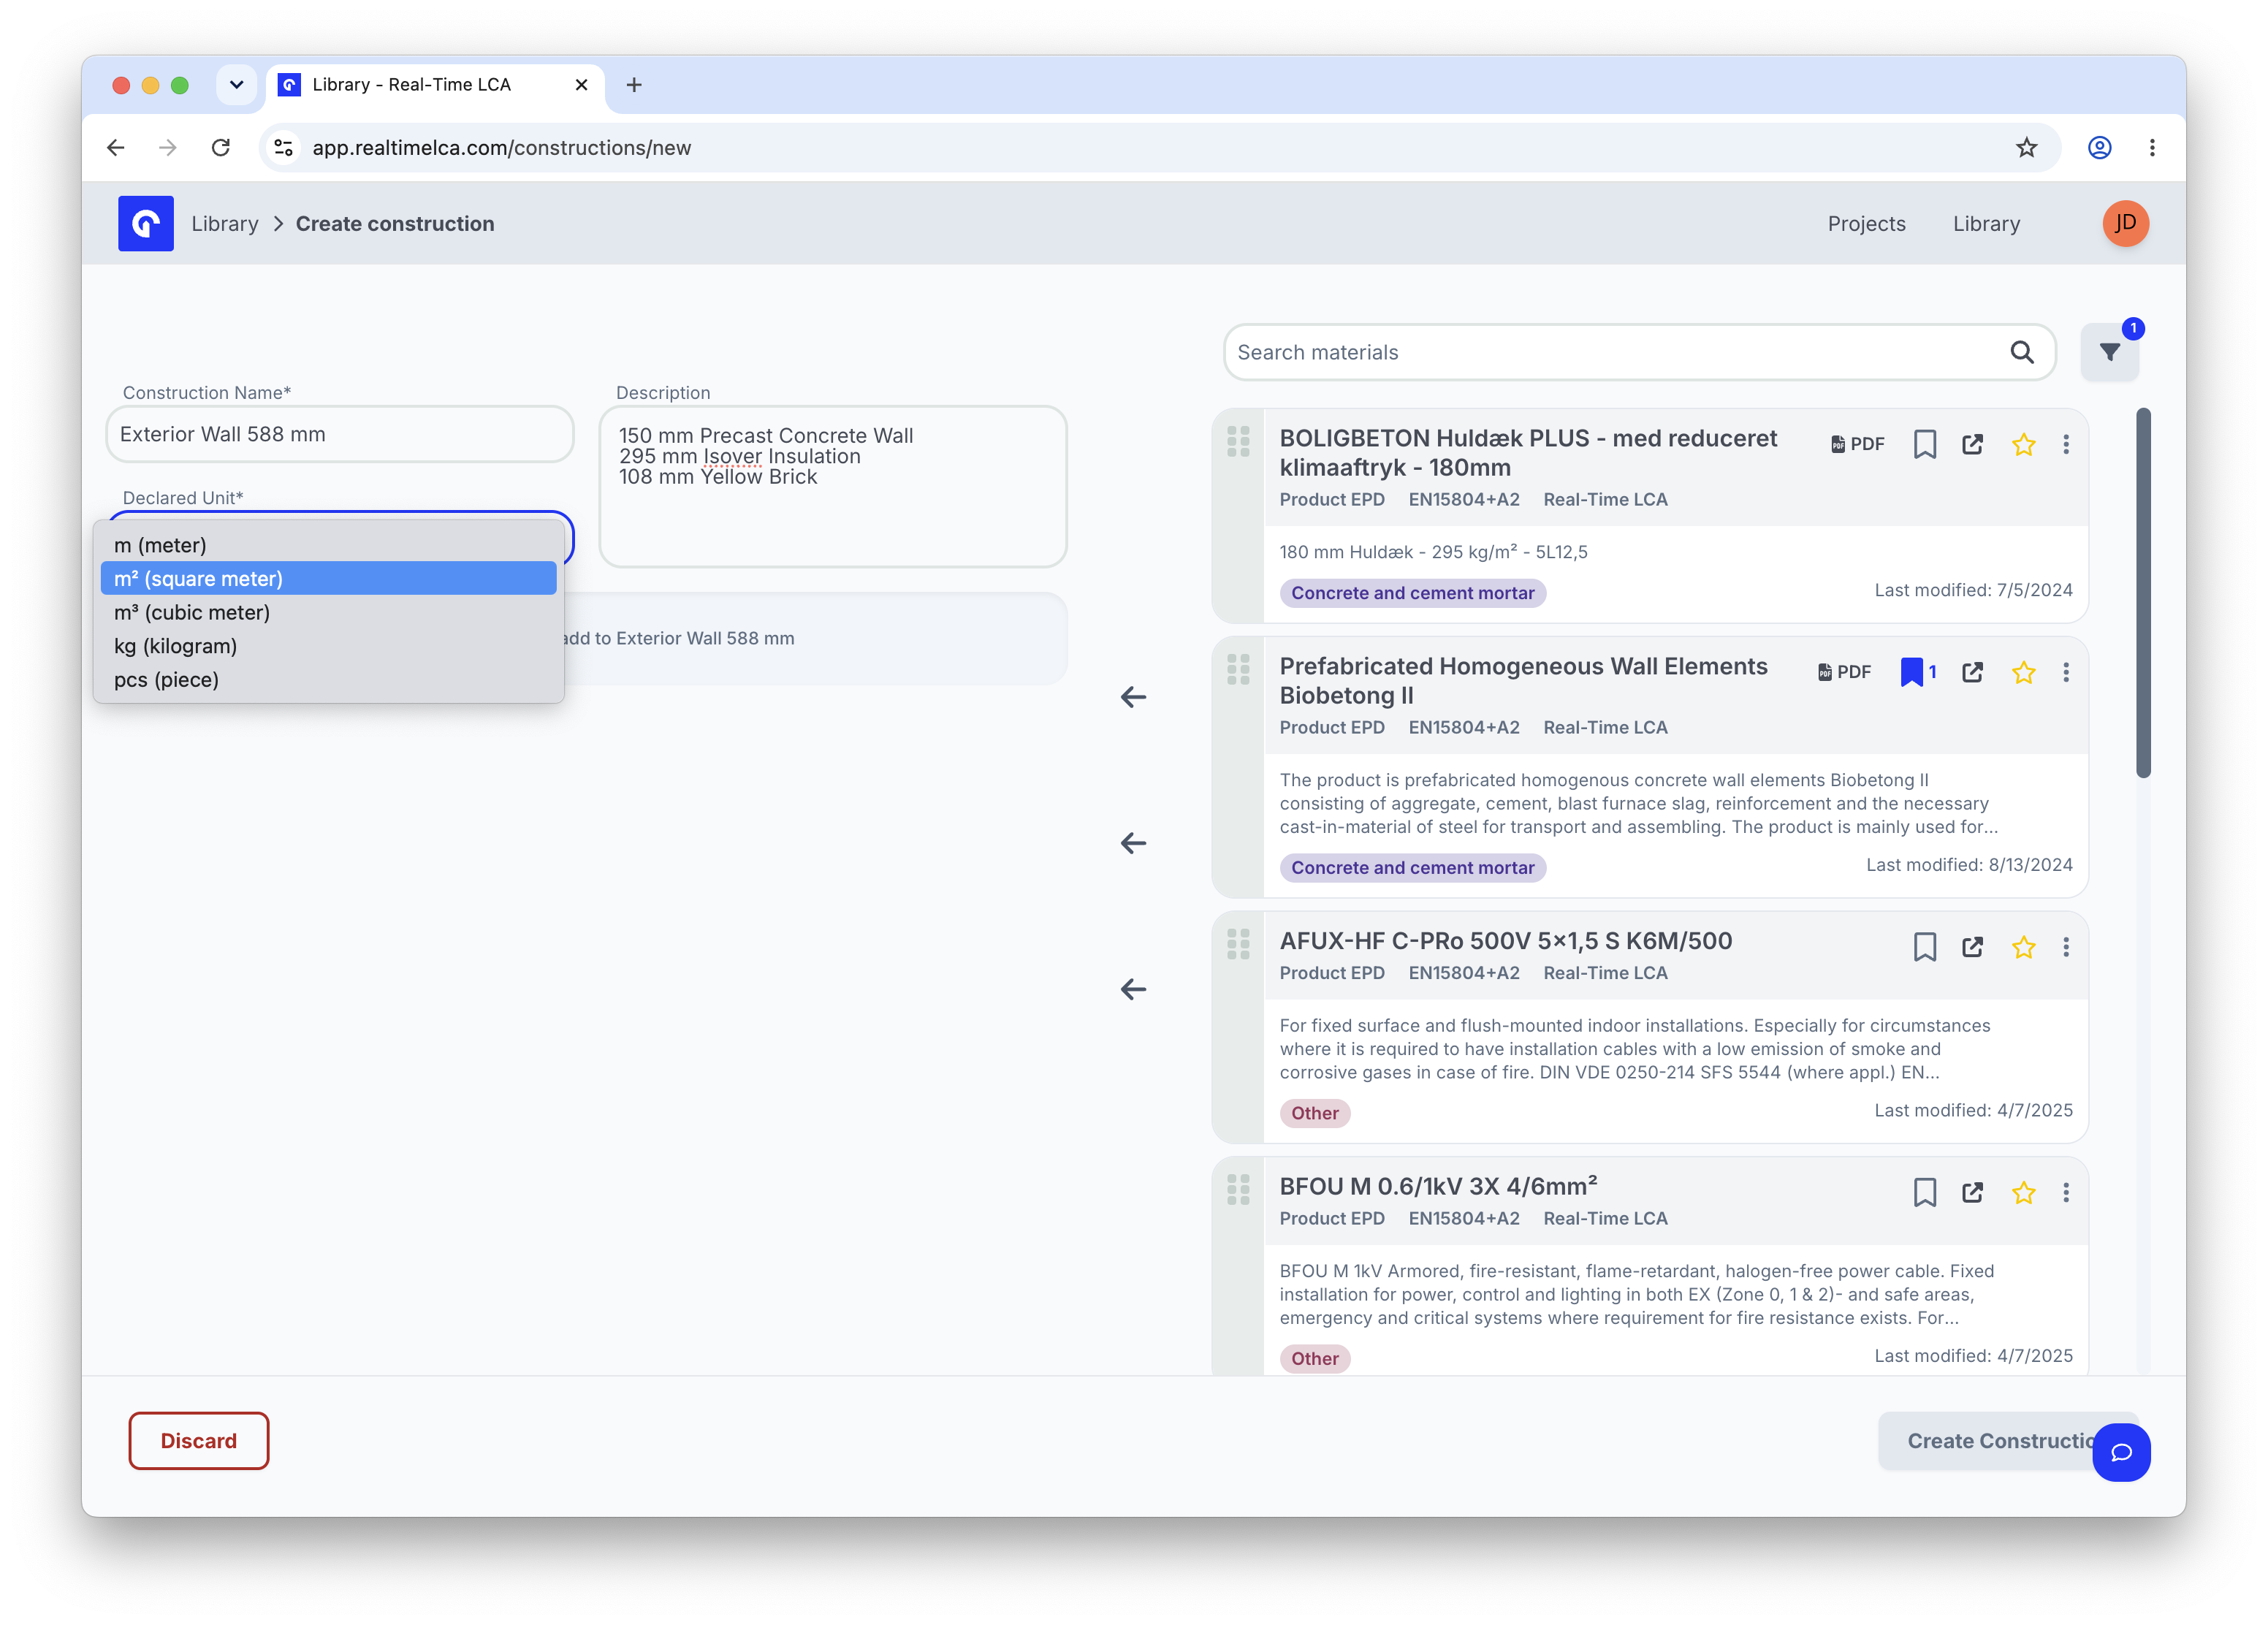2268x1625 pixels.
Task: Choose pcs (piece) as declared unit
Action: coord(328,680)
